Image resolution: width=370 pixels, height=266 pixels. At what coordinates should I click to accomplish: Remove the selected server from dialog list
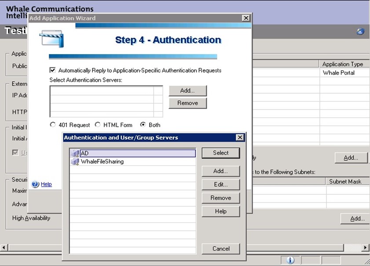[220, 198]
